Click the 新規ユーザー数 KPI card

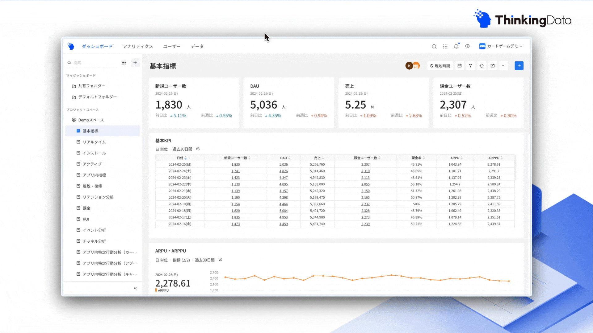(x=194, y=103)
